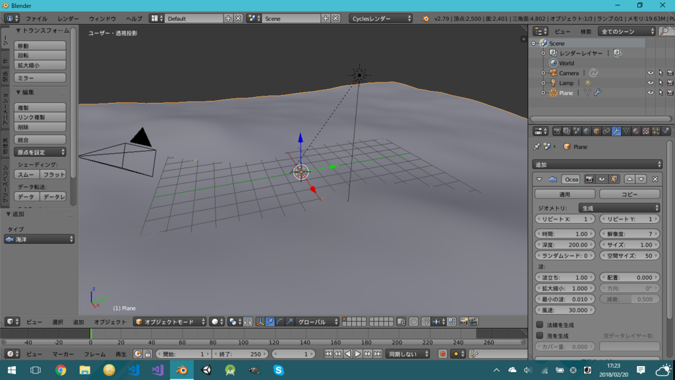675x380 pixels.
Task: Play animation forward in the timeline
Action: (x=358, y=354)
